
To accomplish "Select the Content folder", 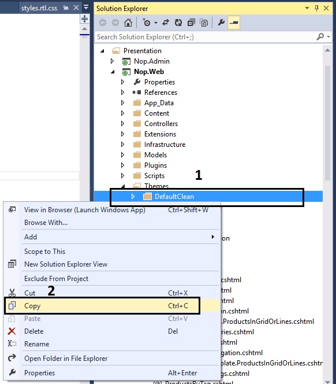I will [156, 113].
